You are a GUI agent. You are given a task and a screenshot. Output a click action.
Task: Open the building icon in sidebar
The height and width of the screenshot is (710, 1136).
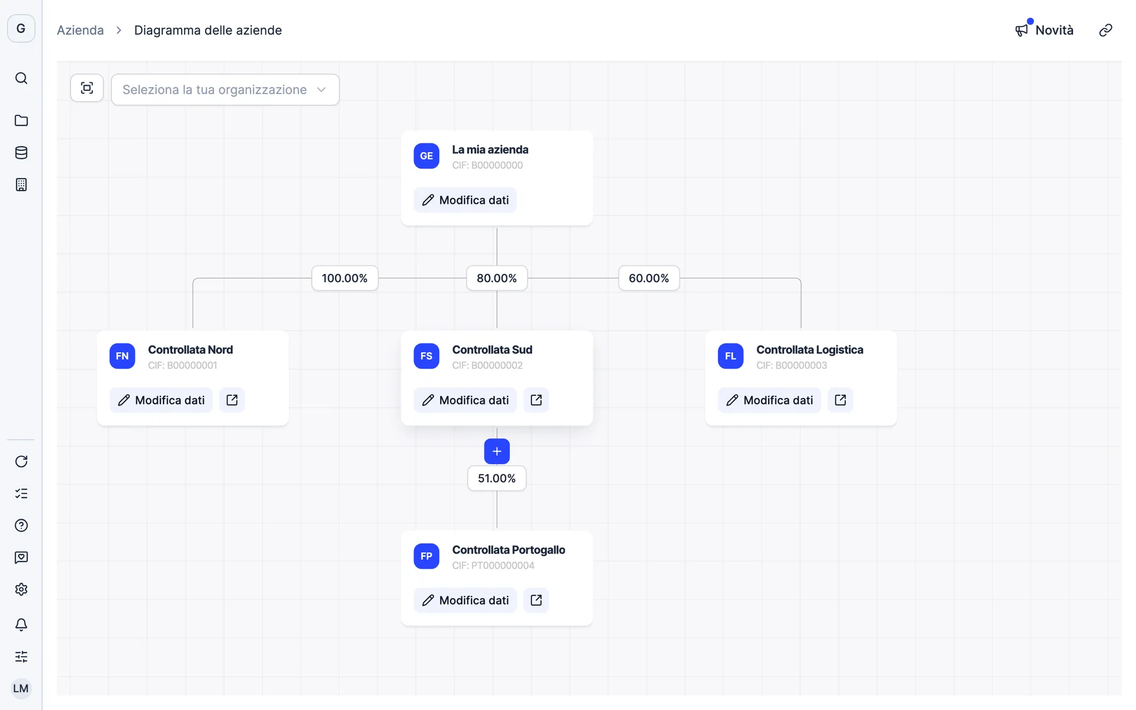click(21, 185)
